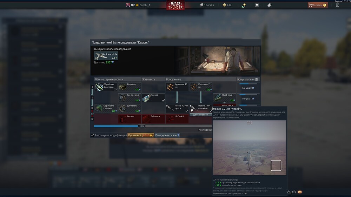Click the Купить всё button
Viewport: 351px width, 197px height.
coord(140,135)
